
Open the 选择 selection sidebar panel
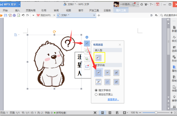click(x=174, y=49)
